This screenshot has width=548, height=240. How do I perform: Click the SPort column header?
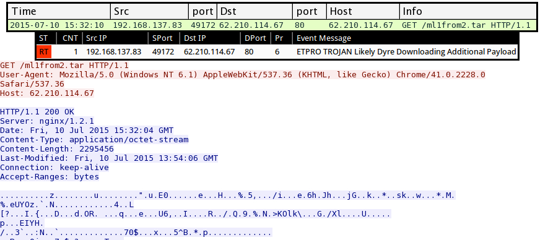[x=164, y=38]
